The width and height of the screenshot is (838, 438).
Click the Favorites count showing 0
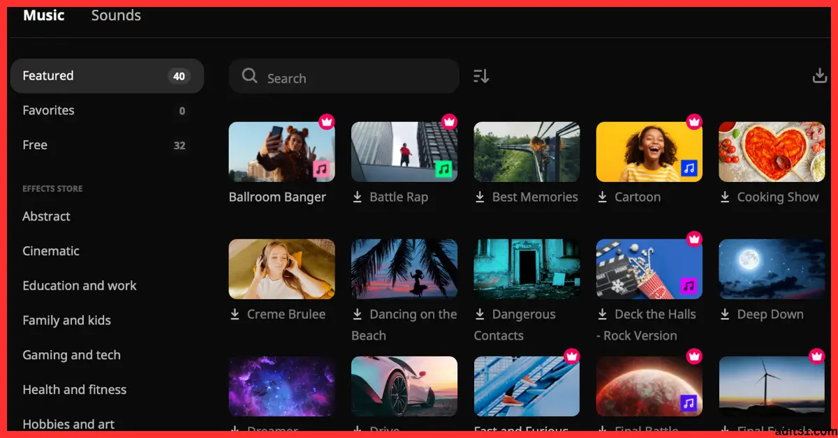pyautogui.click(x=182, y=111)
